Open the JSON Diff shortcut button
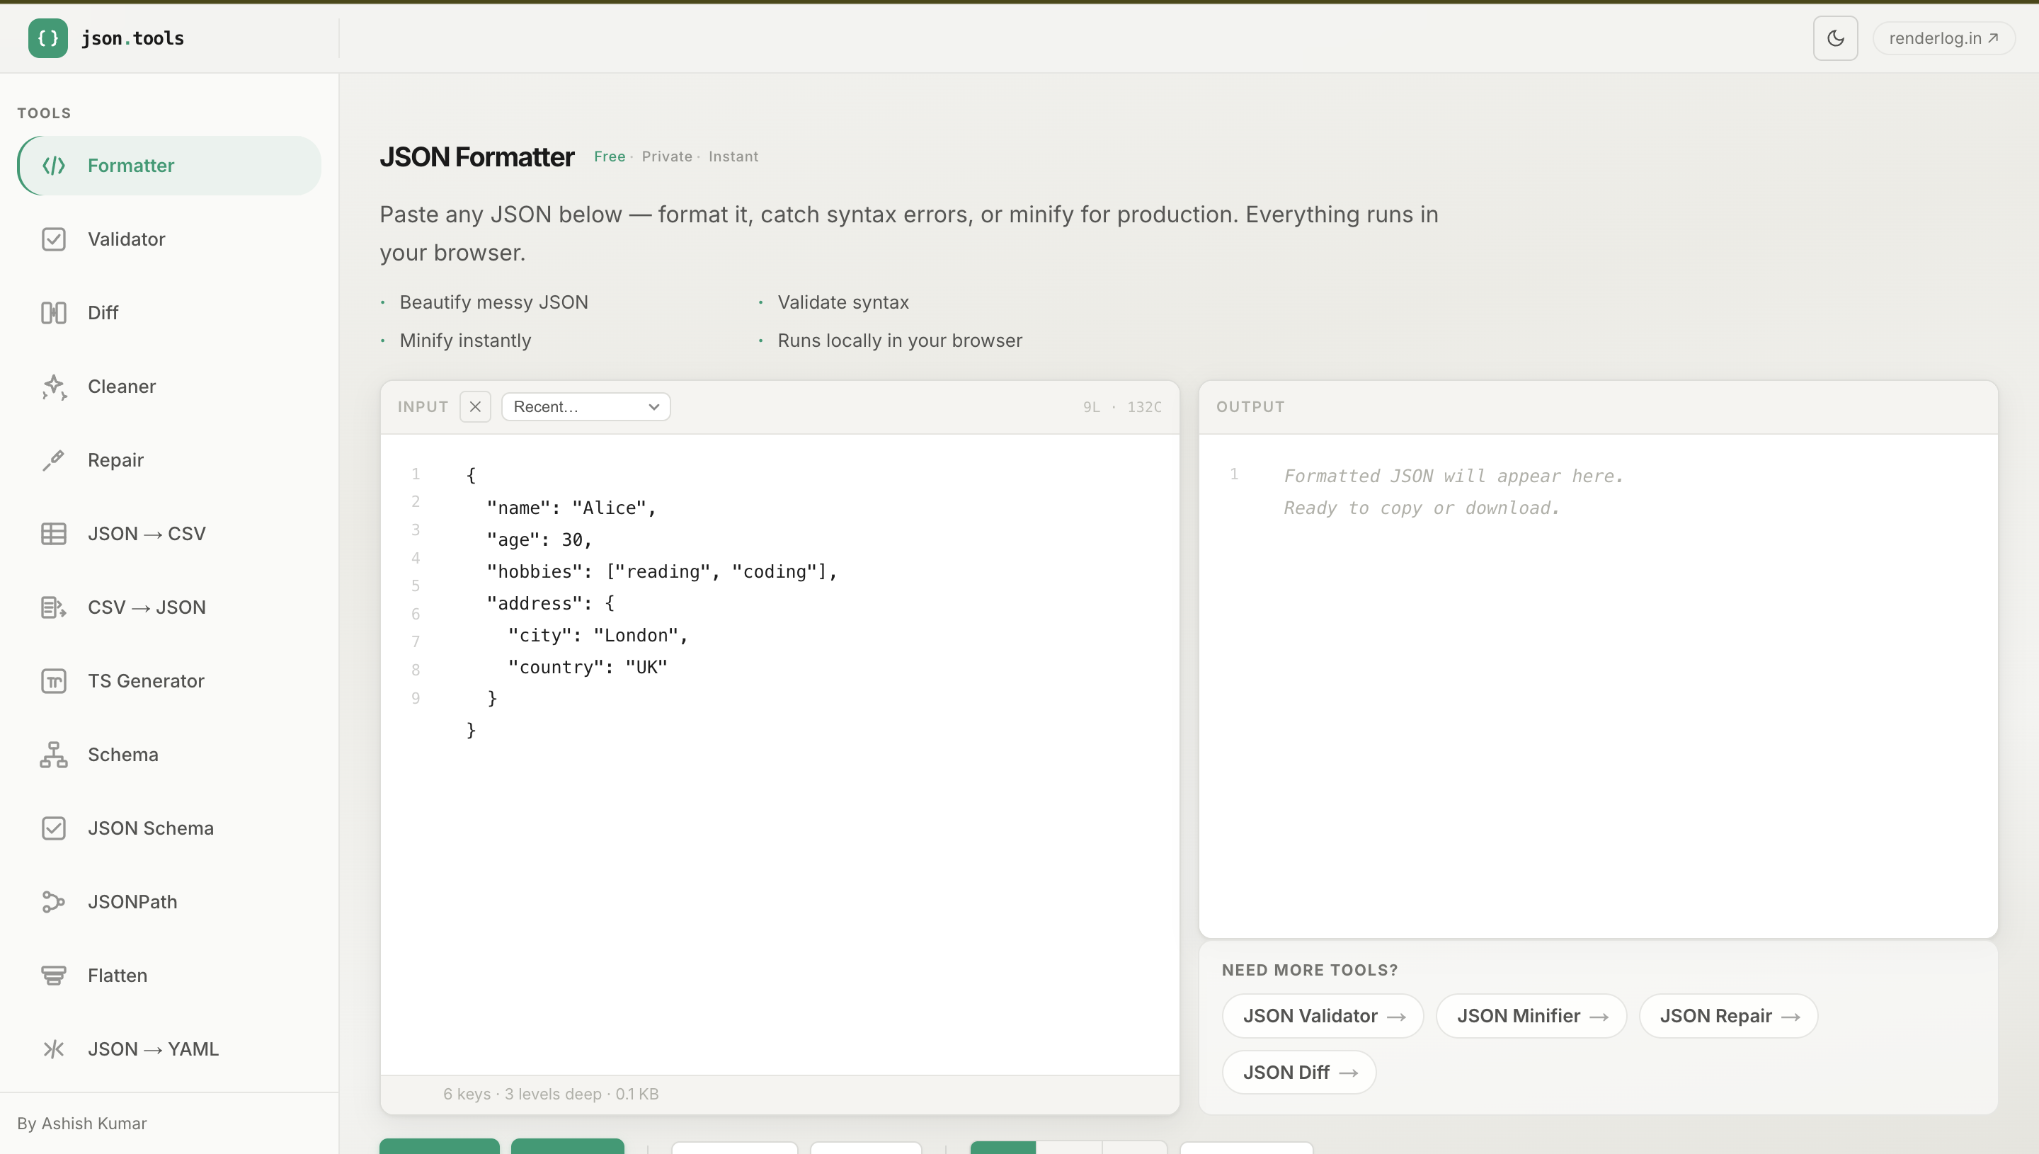This screenshot has width=2039, height=1154. (x=1299, y=1073)
